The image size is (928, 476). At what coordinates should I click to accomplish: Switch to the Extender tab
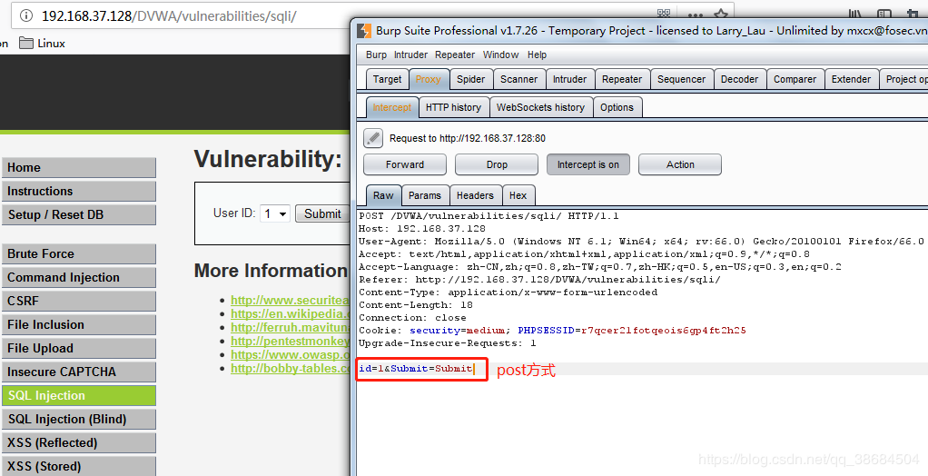click(x=851, y=79)
